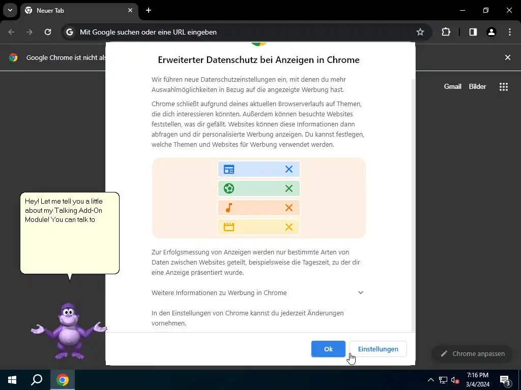Open the tab search dropdown arrow
The width and height of the screenshot is (521, 390).
tap(10, 10)
